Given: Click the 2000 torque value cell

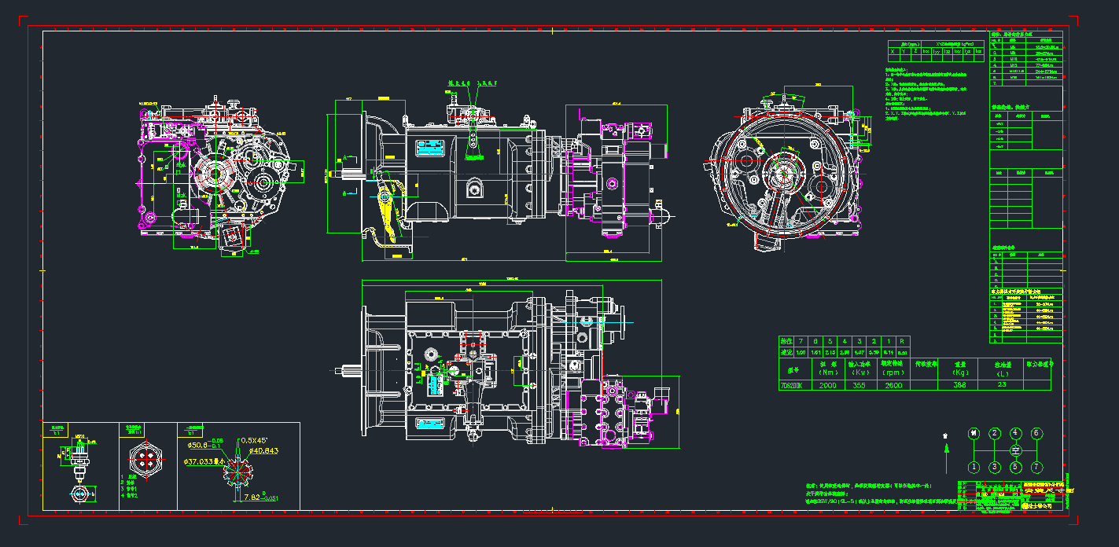Looking at the screenshot, I should point(828,386).
